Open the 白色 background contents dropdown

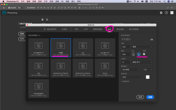tap(133, 77)
